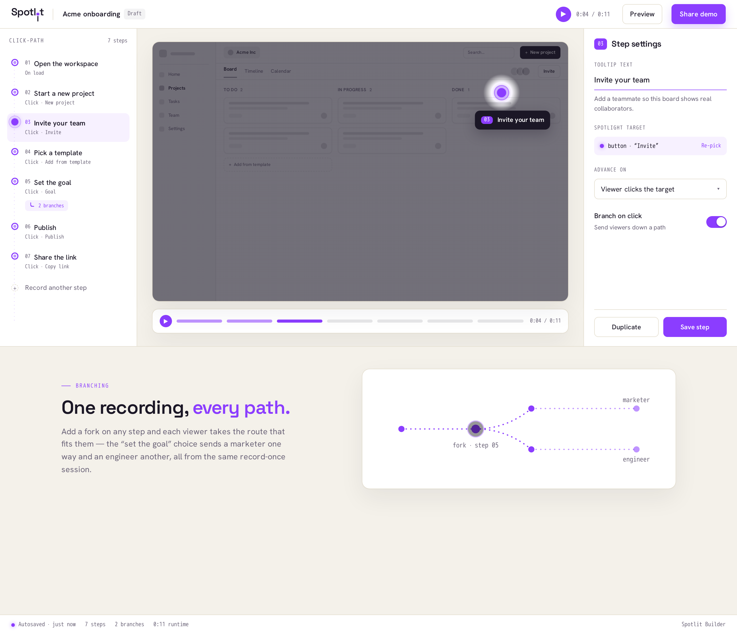Click the step 05 marker dot
Screen dimensions: 737x635
(15, 182)
